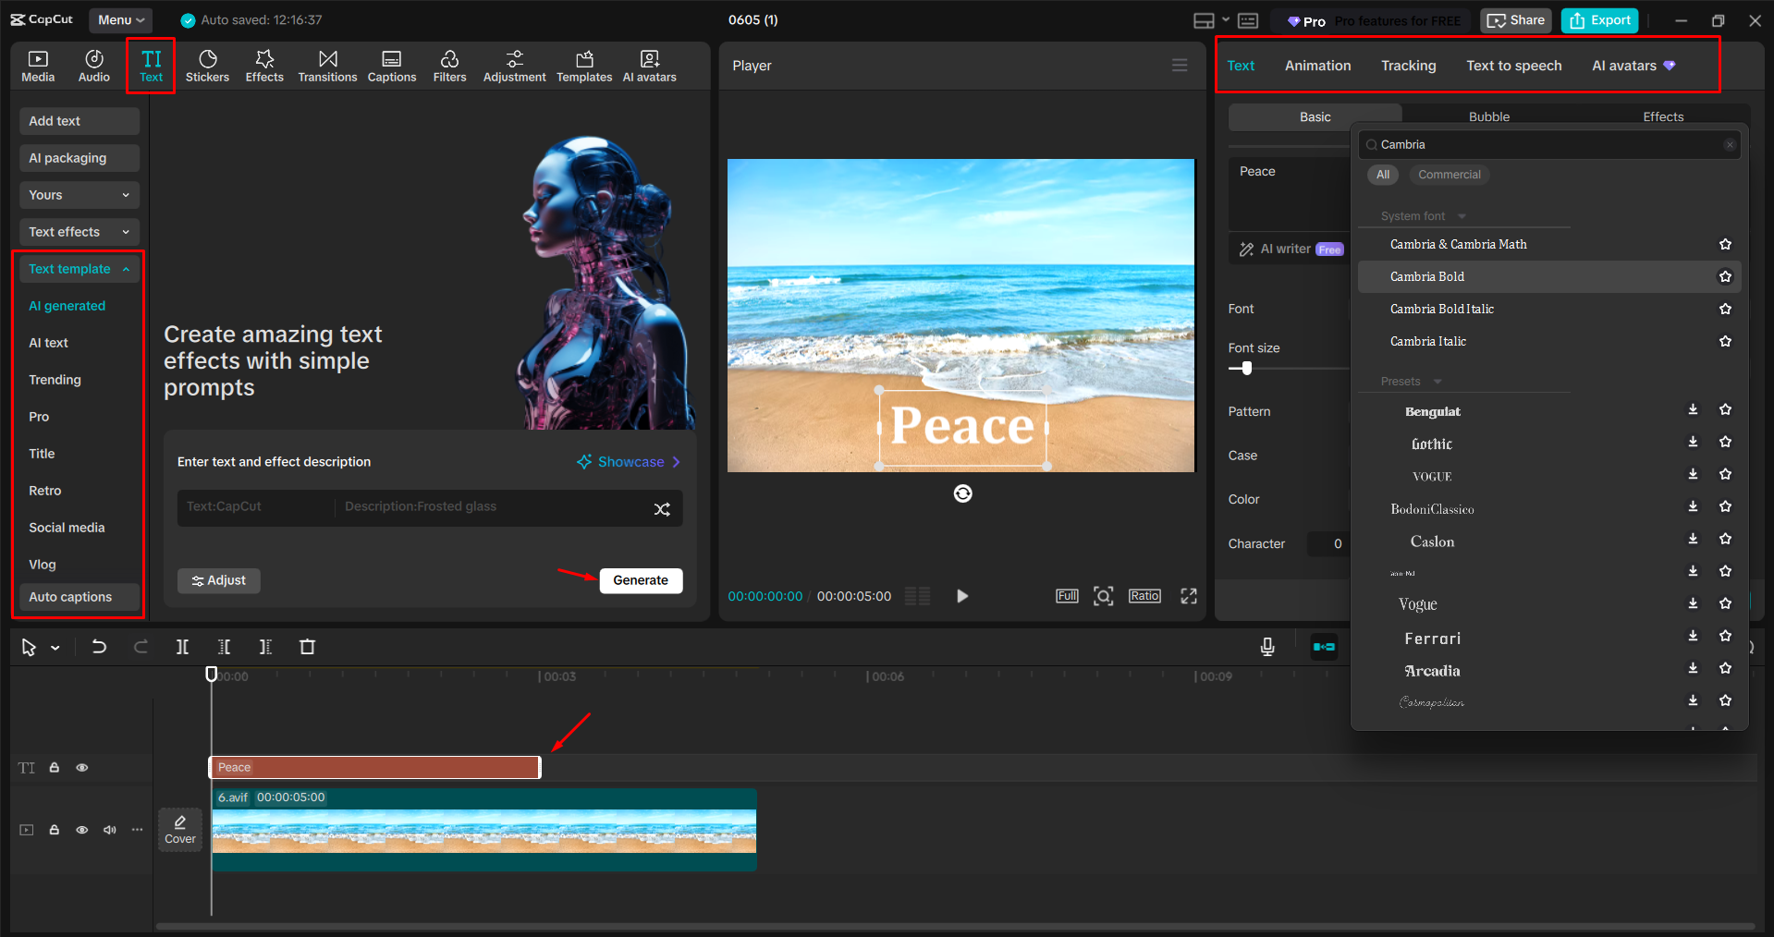
Task: Hide the text track
Action: click(81, 767)
